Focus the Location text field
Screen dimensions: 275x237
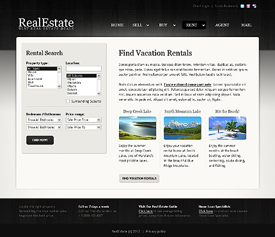(x=84, y=68)
